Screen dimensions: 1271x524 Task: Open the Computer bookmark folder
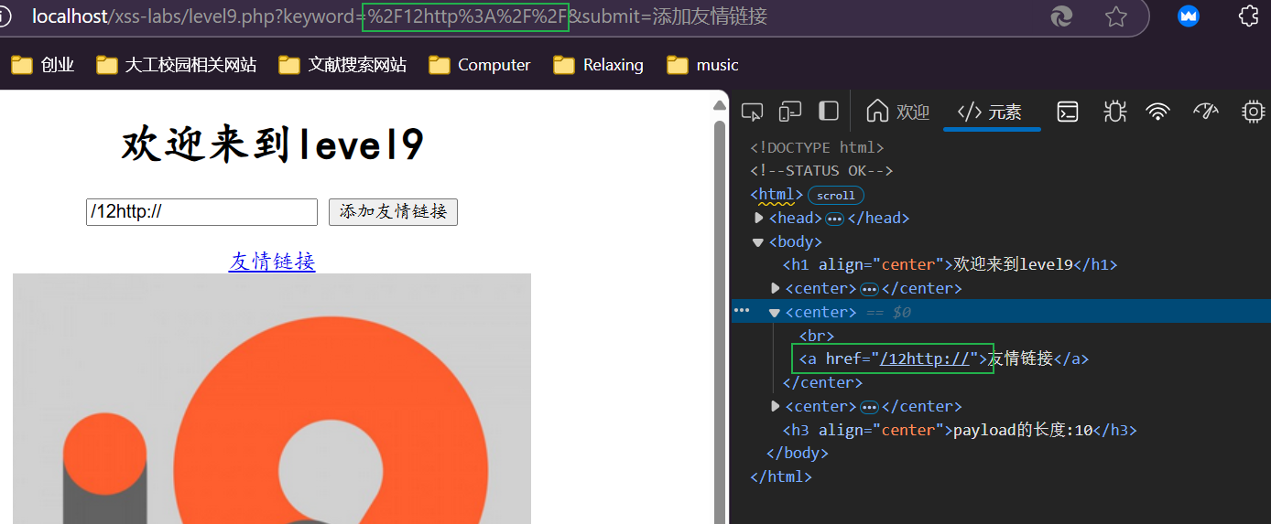[480, 65]
